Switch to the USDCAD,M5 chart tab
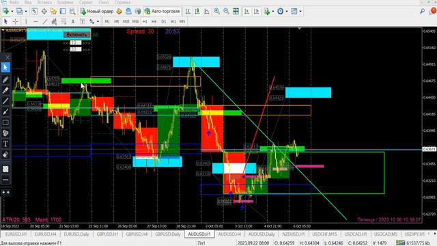This screenshot has width=437, height=246. point(386,234)
